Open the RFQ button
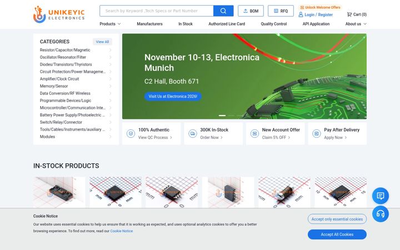This screenshot has width=400, height=250. (x=281, y=11)
